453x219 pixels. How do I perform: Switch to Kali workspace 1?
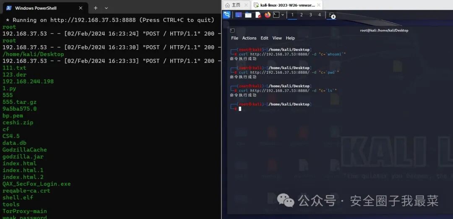pos(292,15)
